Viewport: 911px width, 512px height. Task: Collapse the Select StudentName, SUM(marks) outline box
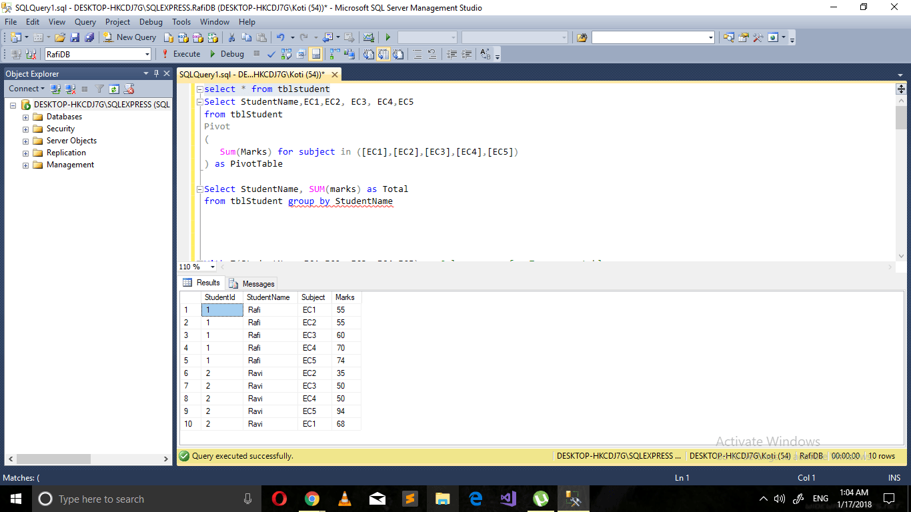pyautogui.click(x=199, y=189)
